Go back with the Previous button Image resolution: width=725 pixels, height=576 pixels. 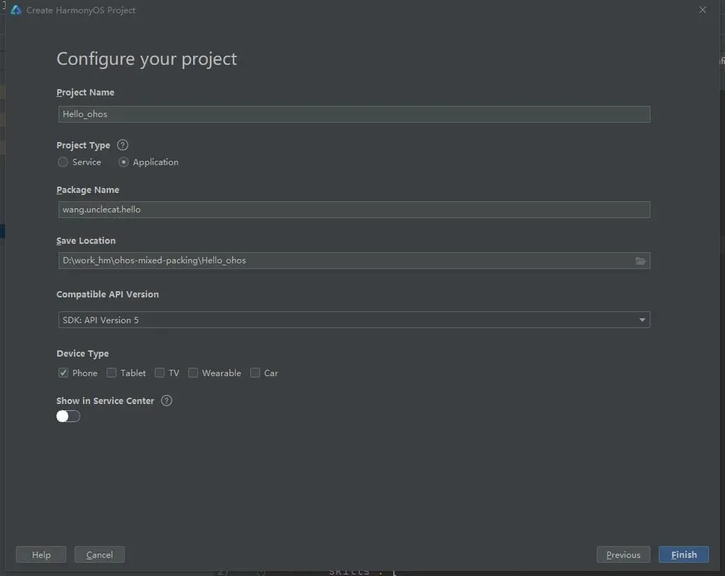(623, 554)
